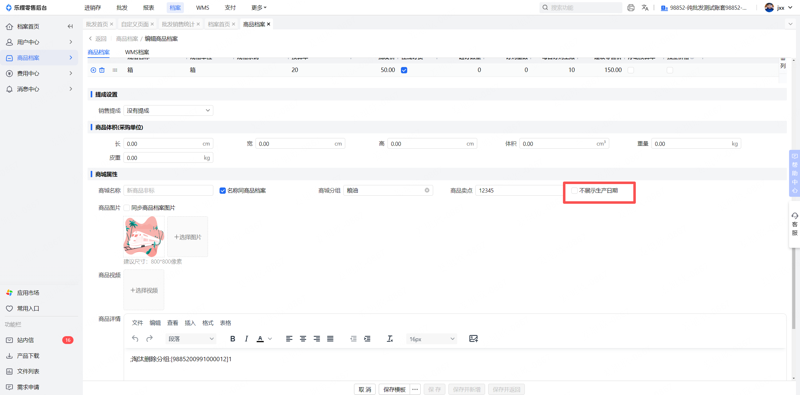Click the 取消 button

tap(365, 389)
